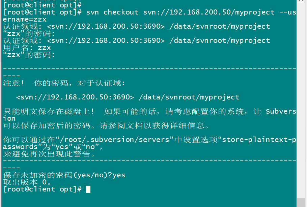Click the first "认证领域:" line label

click(x=23, y=26)
